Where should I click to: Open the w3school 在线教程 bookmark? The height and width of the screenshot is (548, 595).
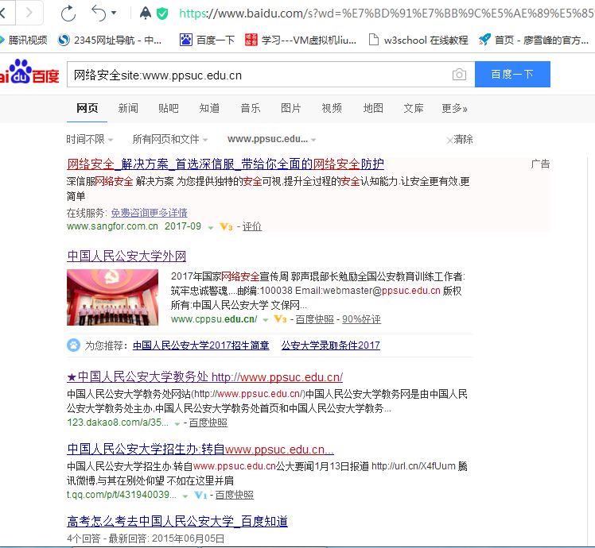(418, 40)
